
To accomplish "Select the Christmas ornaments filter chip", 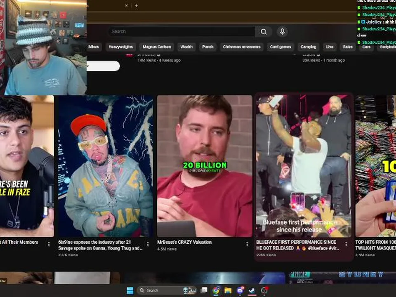I will [242, 47].
